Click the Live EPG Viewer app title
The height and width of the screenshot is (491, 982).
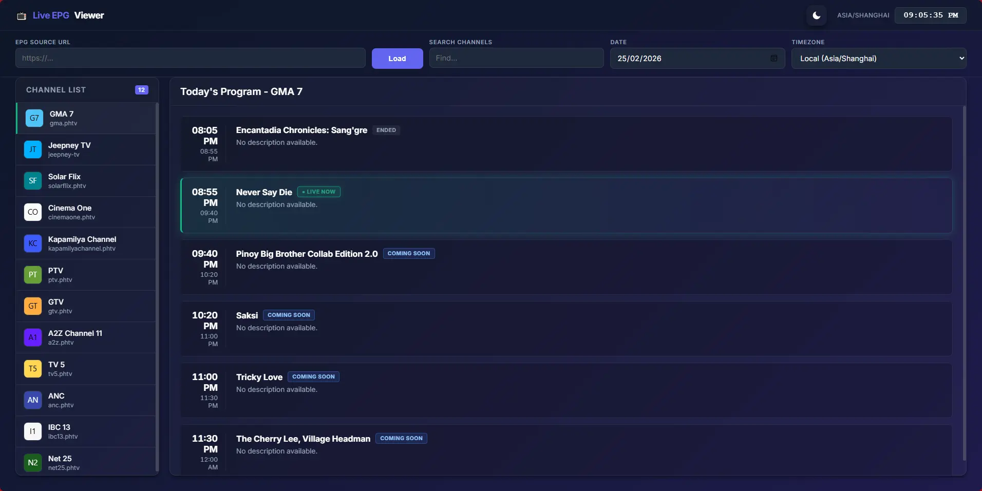click(68, 15)
